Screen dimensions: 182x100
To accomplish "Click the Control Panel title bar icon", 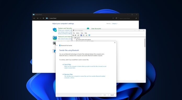I will pos(33,15).
